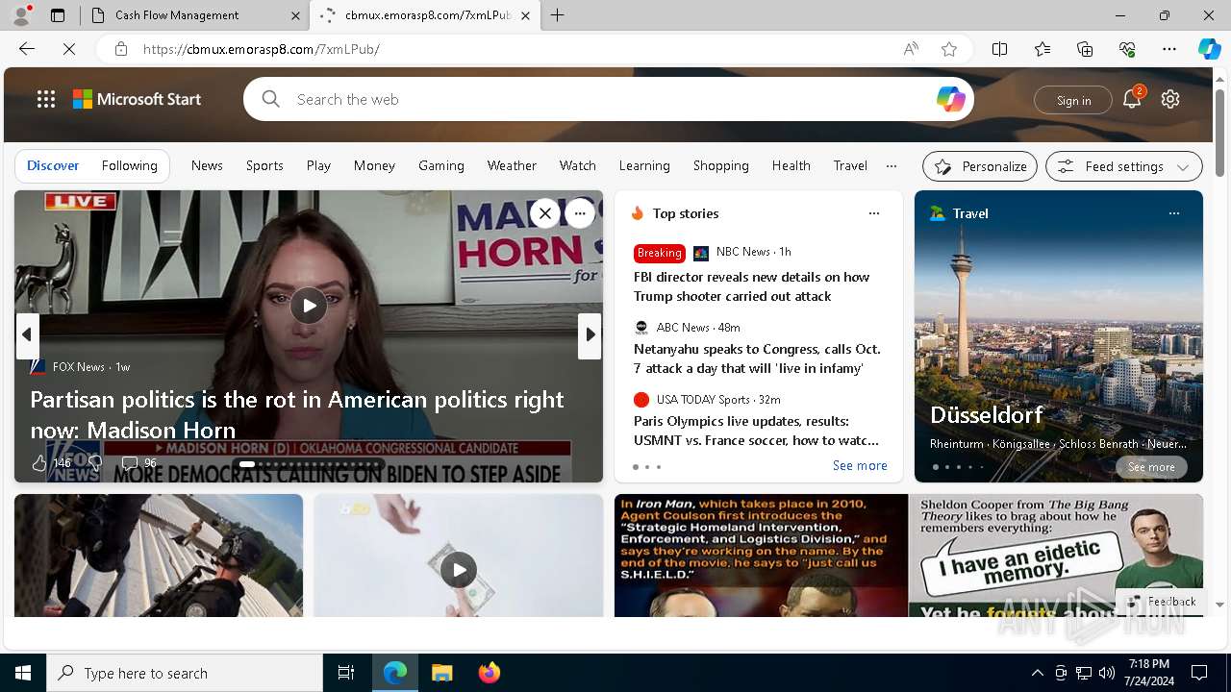Click the browser address bar URL
This screenshot has width=1231, height=692.
pyautogui.click(x=261, y=49)
